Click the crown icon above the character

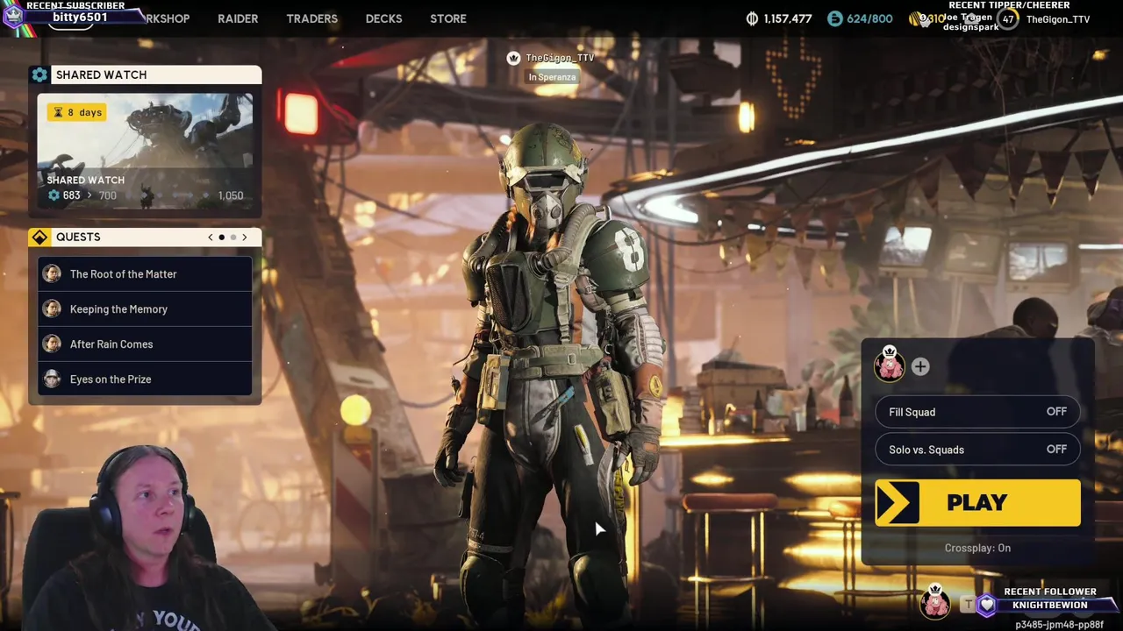coord(513,58)
